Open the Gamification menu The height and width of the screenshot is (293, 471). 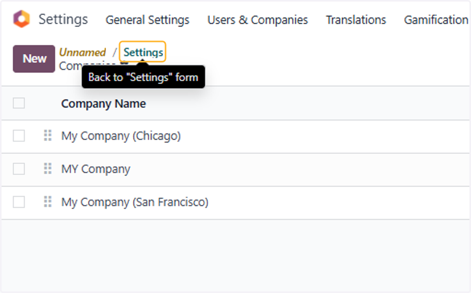point(436,20)
